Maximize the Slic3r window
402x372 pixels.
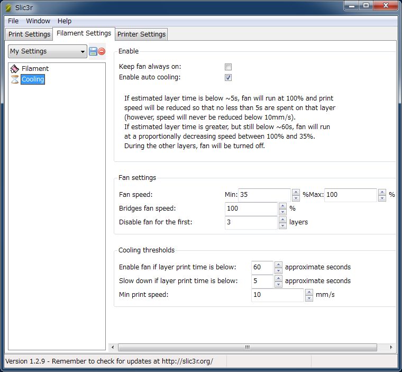click(x=366, y=6)
